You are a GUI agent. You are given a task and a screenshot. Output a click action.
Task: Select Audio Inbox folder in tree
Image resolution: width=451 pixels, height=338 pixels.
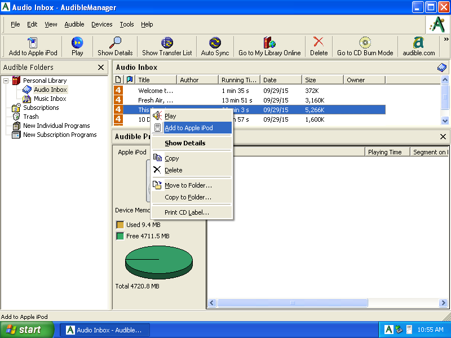[50, 90]
